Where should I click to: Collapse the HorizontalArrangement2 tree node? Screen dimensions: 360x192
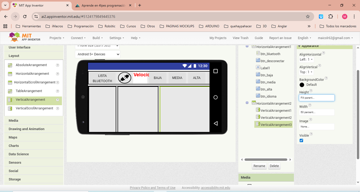(x=247, y=103)
